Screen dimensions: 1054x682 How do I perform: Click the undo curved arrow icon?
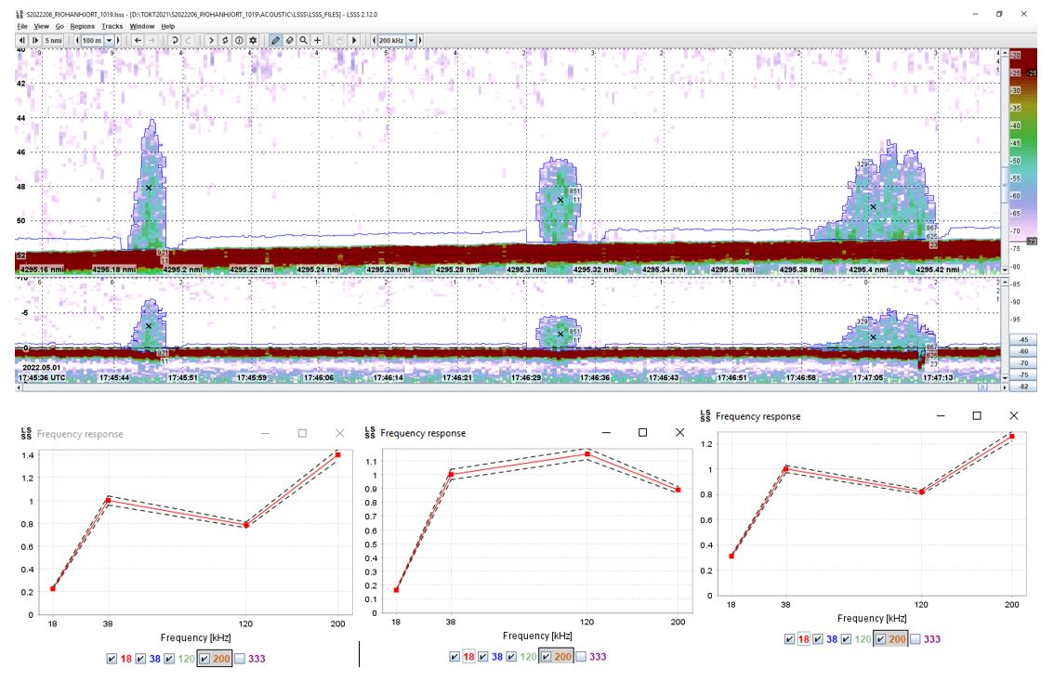tap(174, 41)
